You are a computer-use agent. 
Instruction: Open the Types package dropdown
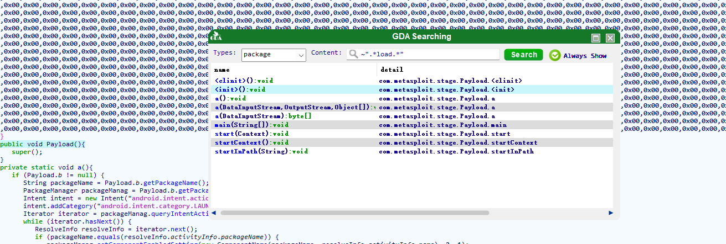(274, 55)
